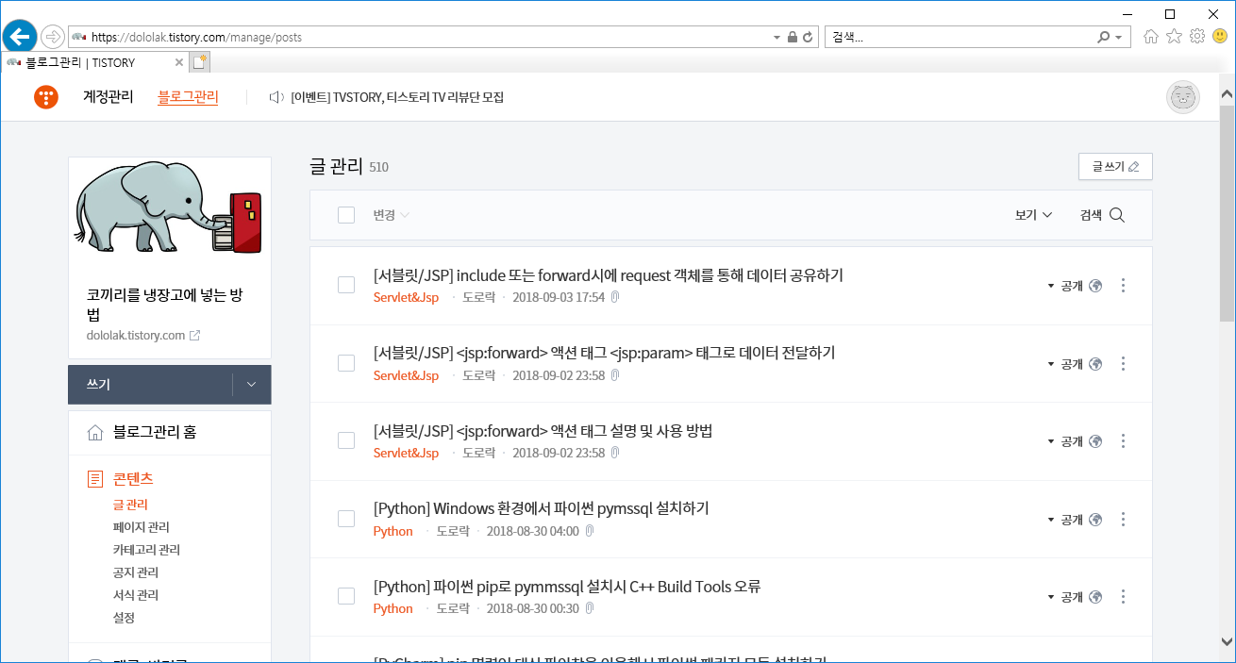Open the Favorites star icon
The image size is (1236, 663).
click(x=1174, y=37)
